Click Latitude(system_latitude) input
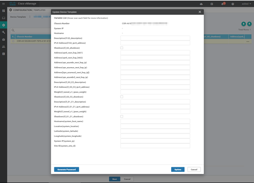This screenshot has height=183, width=254. click(155, 131)
